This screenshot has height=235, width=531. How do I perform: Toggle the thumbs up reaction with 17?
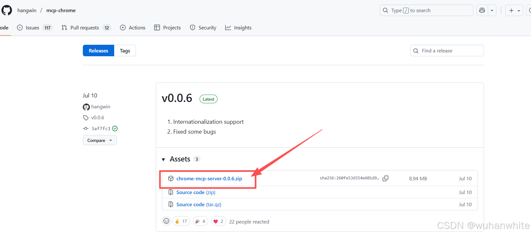click(x=181, y=221)
